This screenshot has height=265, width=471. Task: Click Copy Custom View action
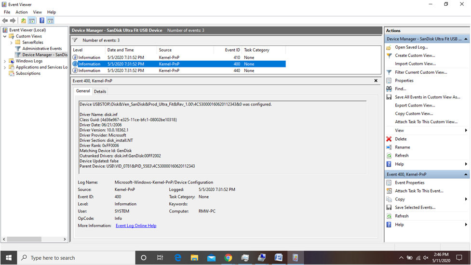(414, 114)
